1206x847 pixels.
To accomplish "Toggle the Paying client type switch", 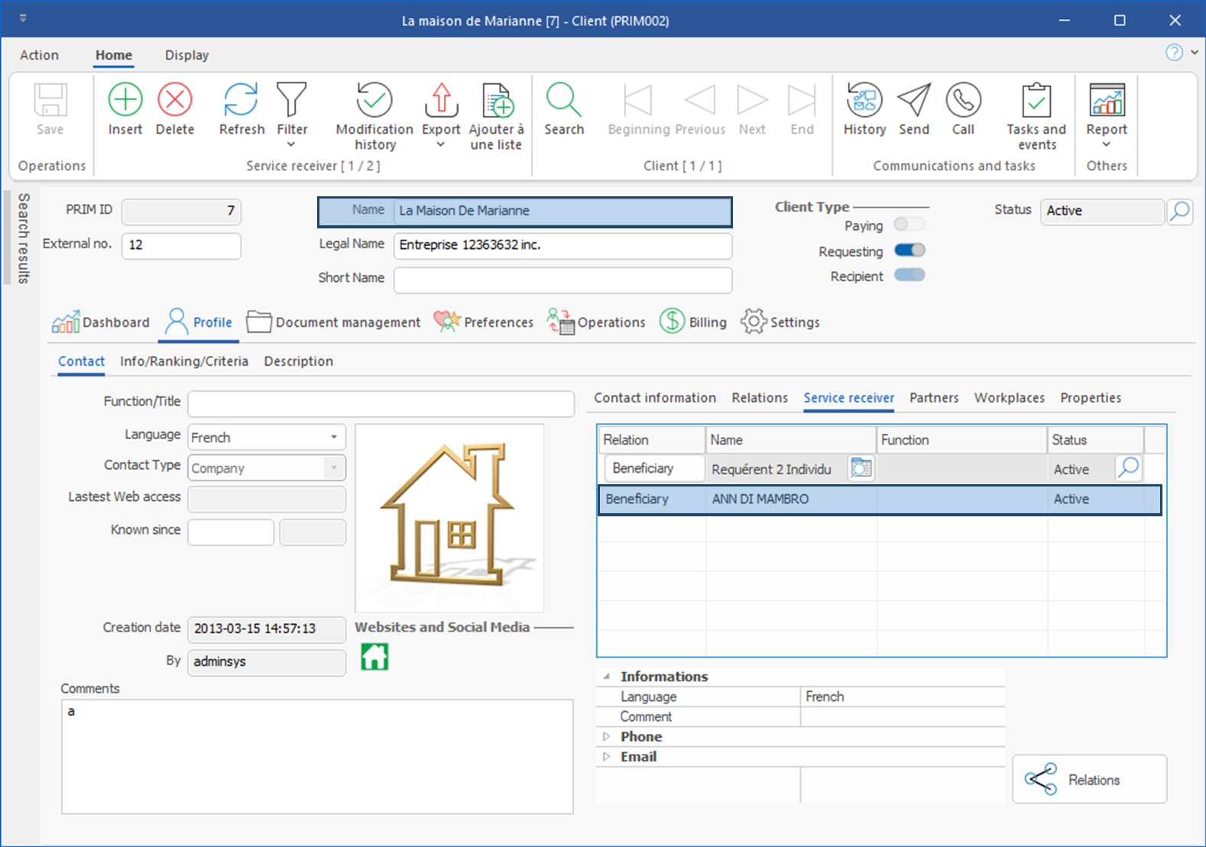I will (909, 225).
